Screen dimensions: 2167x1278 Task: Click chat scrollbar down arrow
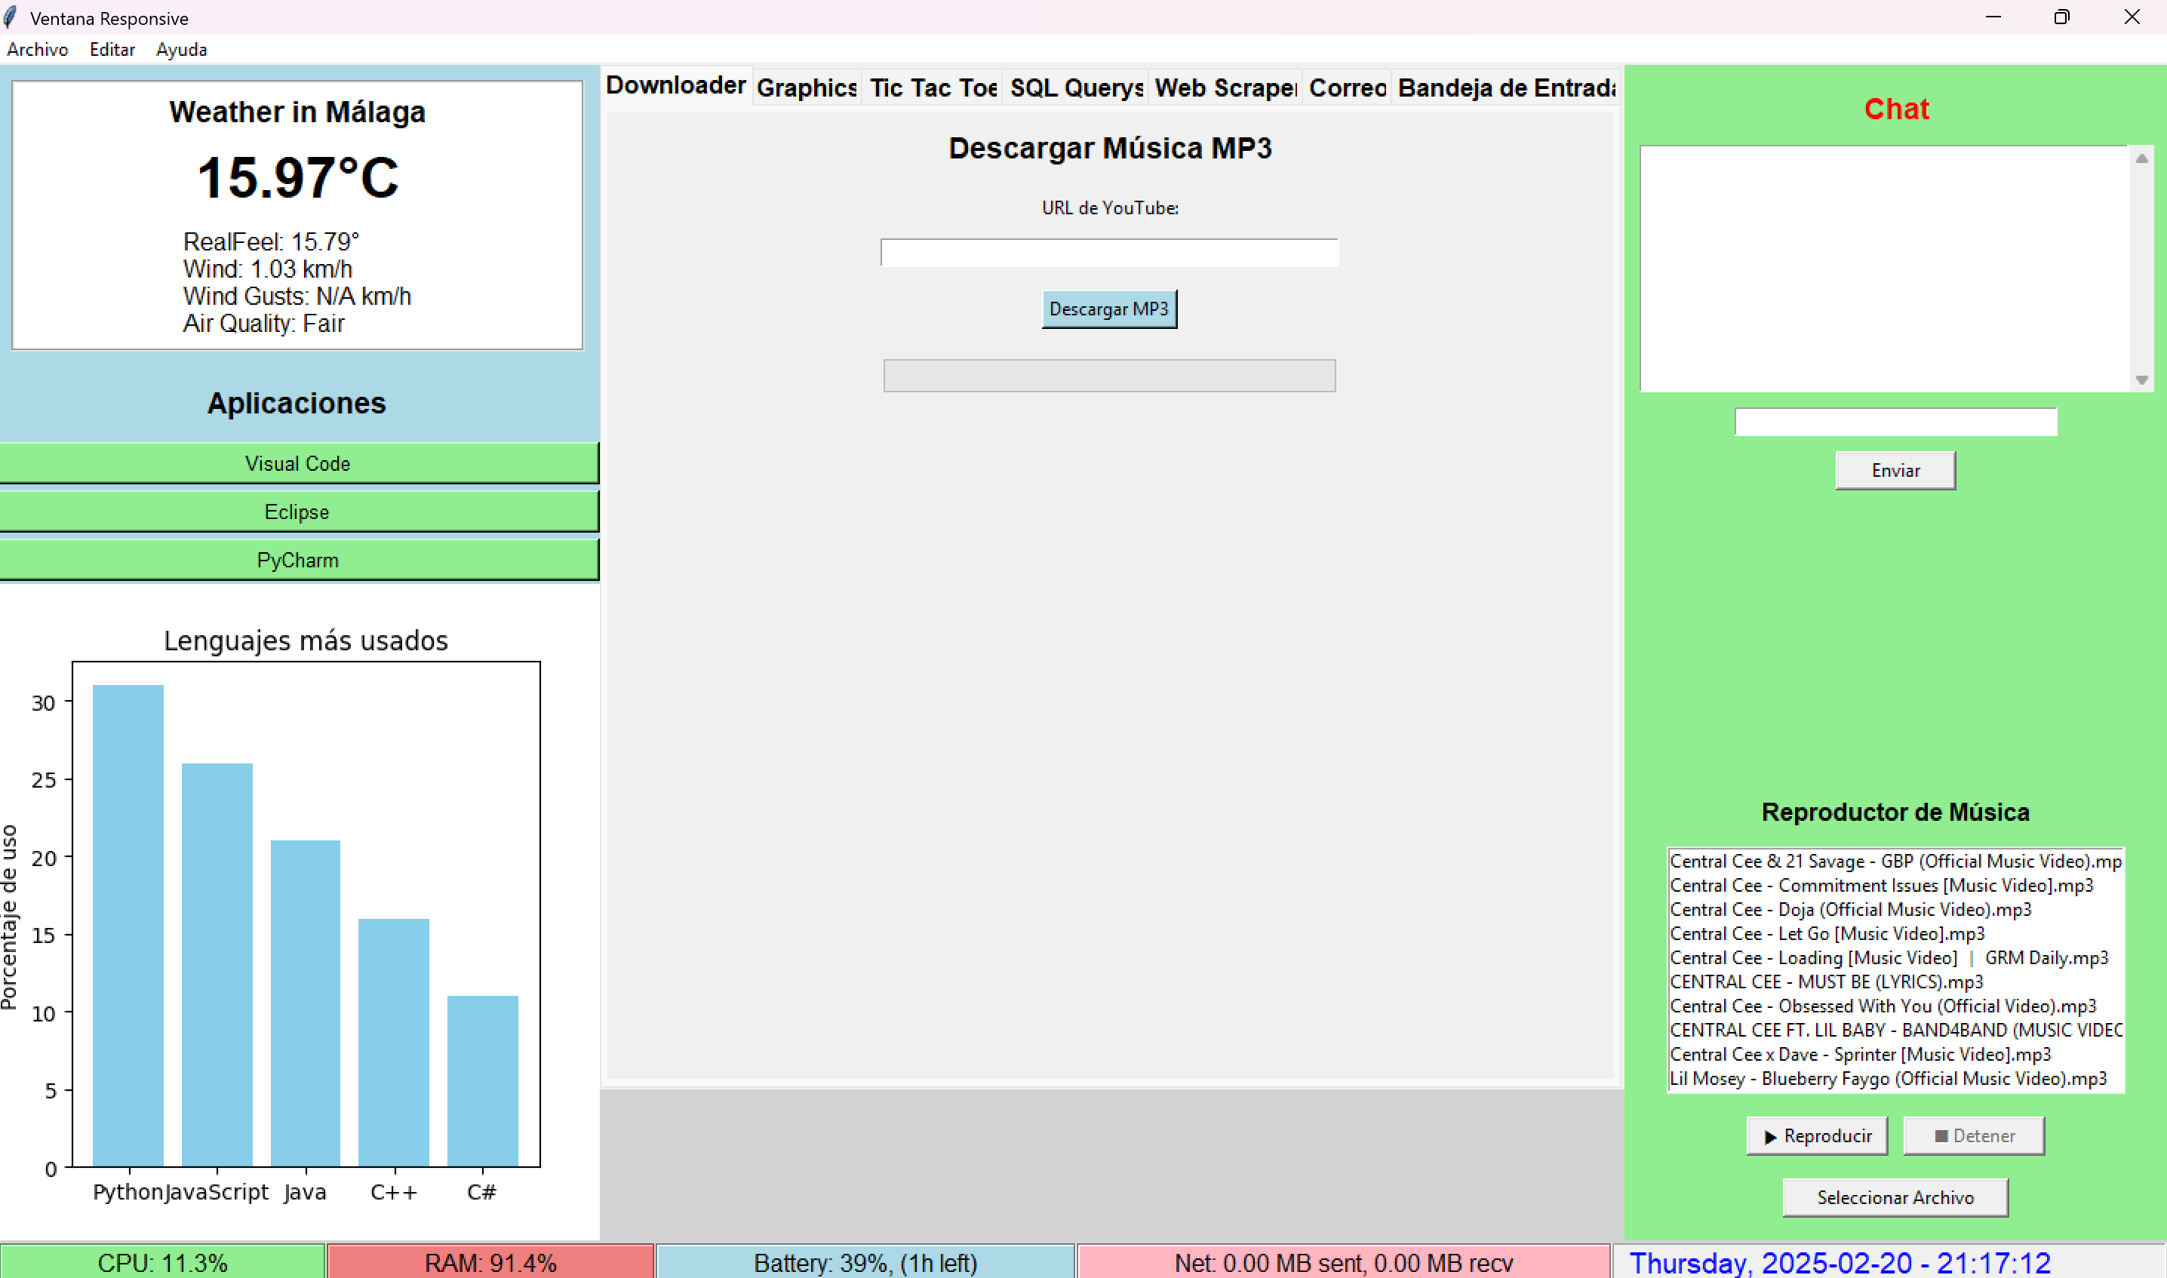click(x=2141, y=379)
